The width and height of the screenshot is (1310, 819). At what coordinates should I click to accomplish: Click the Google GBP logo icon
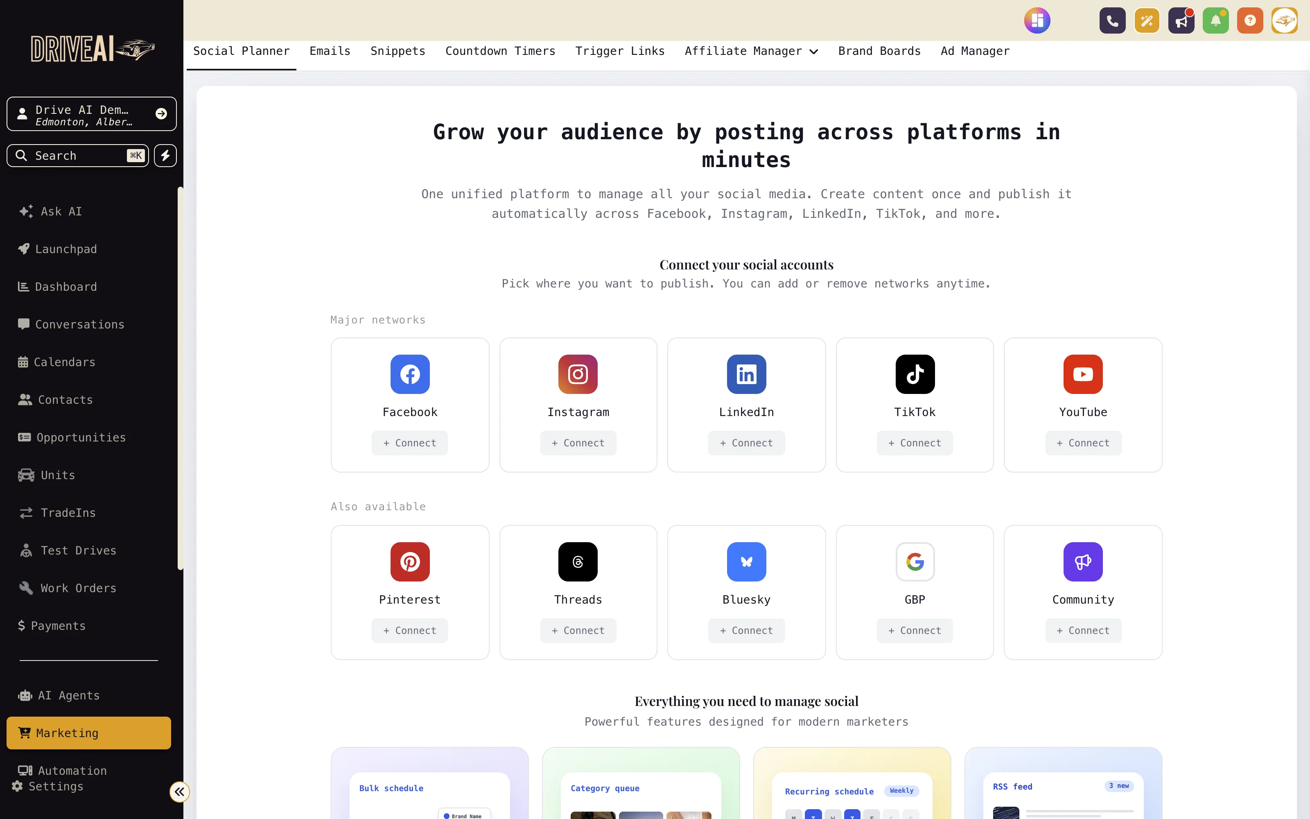point(915,562)
